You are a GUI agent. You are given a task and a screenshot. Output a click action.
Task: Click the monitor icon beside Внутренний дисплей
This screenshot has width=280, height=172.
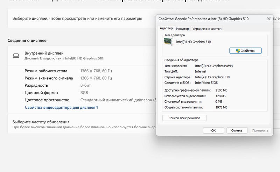coord(16,56)
